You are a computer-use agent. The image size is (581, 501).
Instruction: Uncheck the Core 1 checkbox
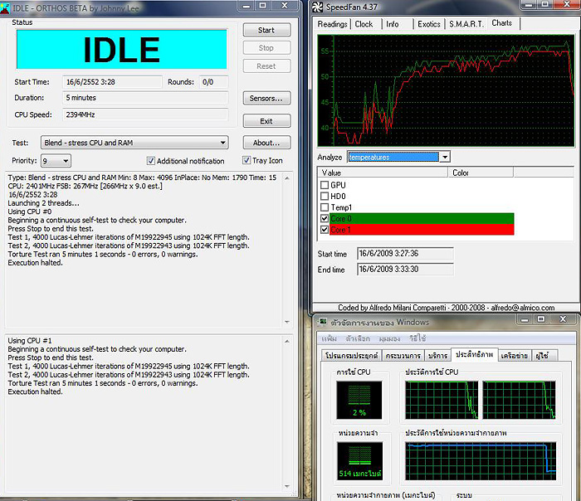tap(325, 230)
